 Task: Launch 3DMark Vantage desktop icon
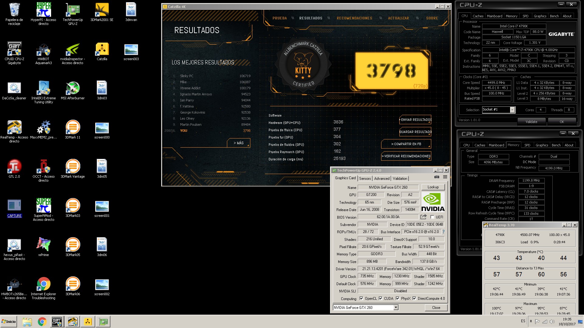(x=73, y=169)
